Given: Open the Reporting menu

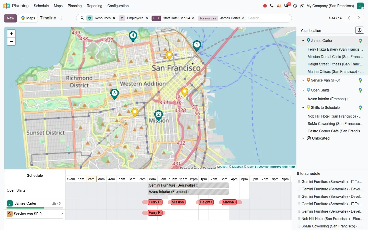Looking at the screenshot, I should click(x=94, y=6).
